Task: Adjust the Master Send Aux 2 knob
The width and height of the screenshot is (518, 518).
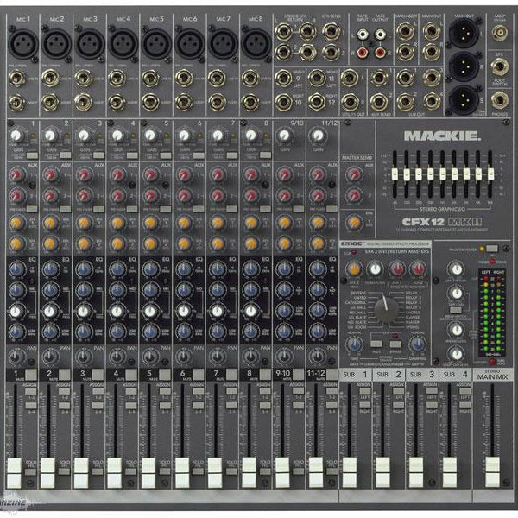Action: (x=354, y=196)
